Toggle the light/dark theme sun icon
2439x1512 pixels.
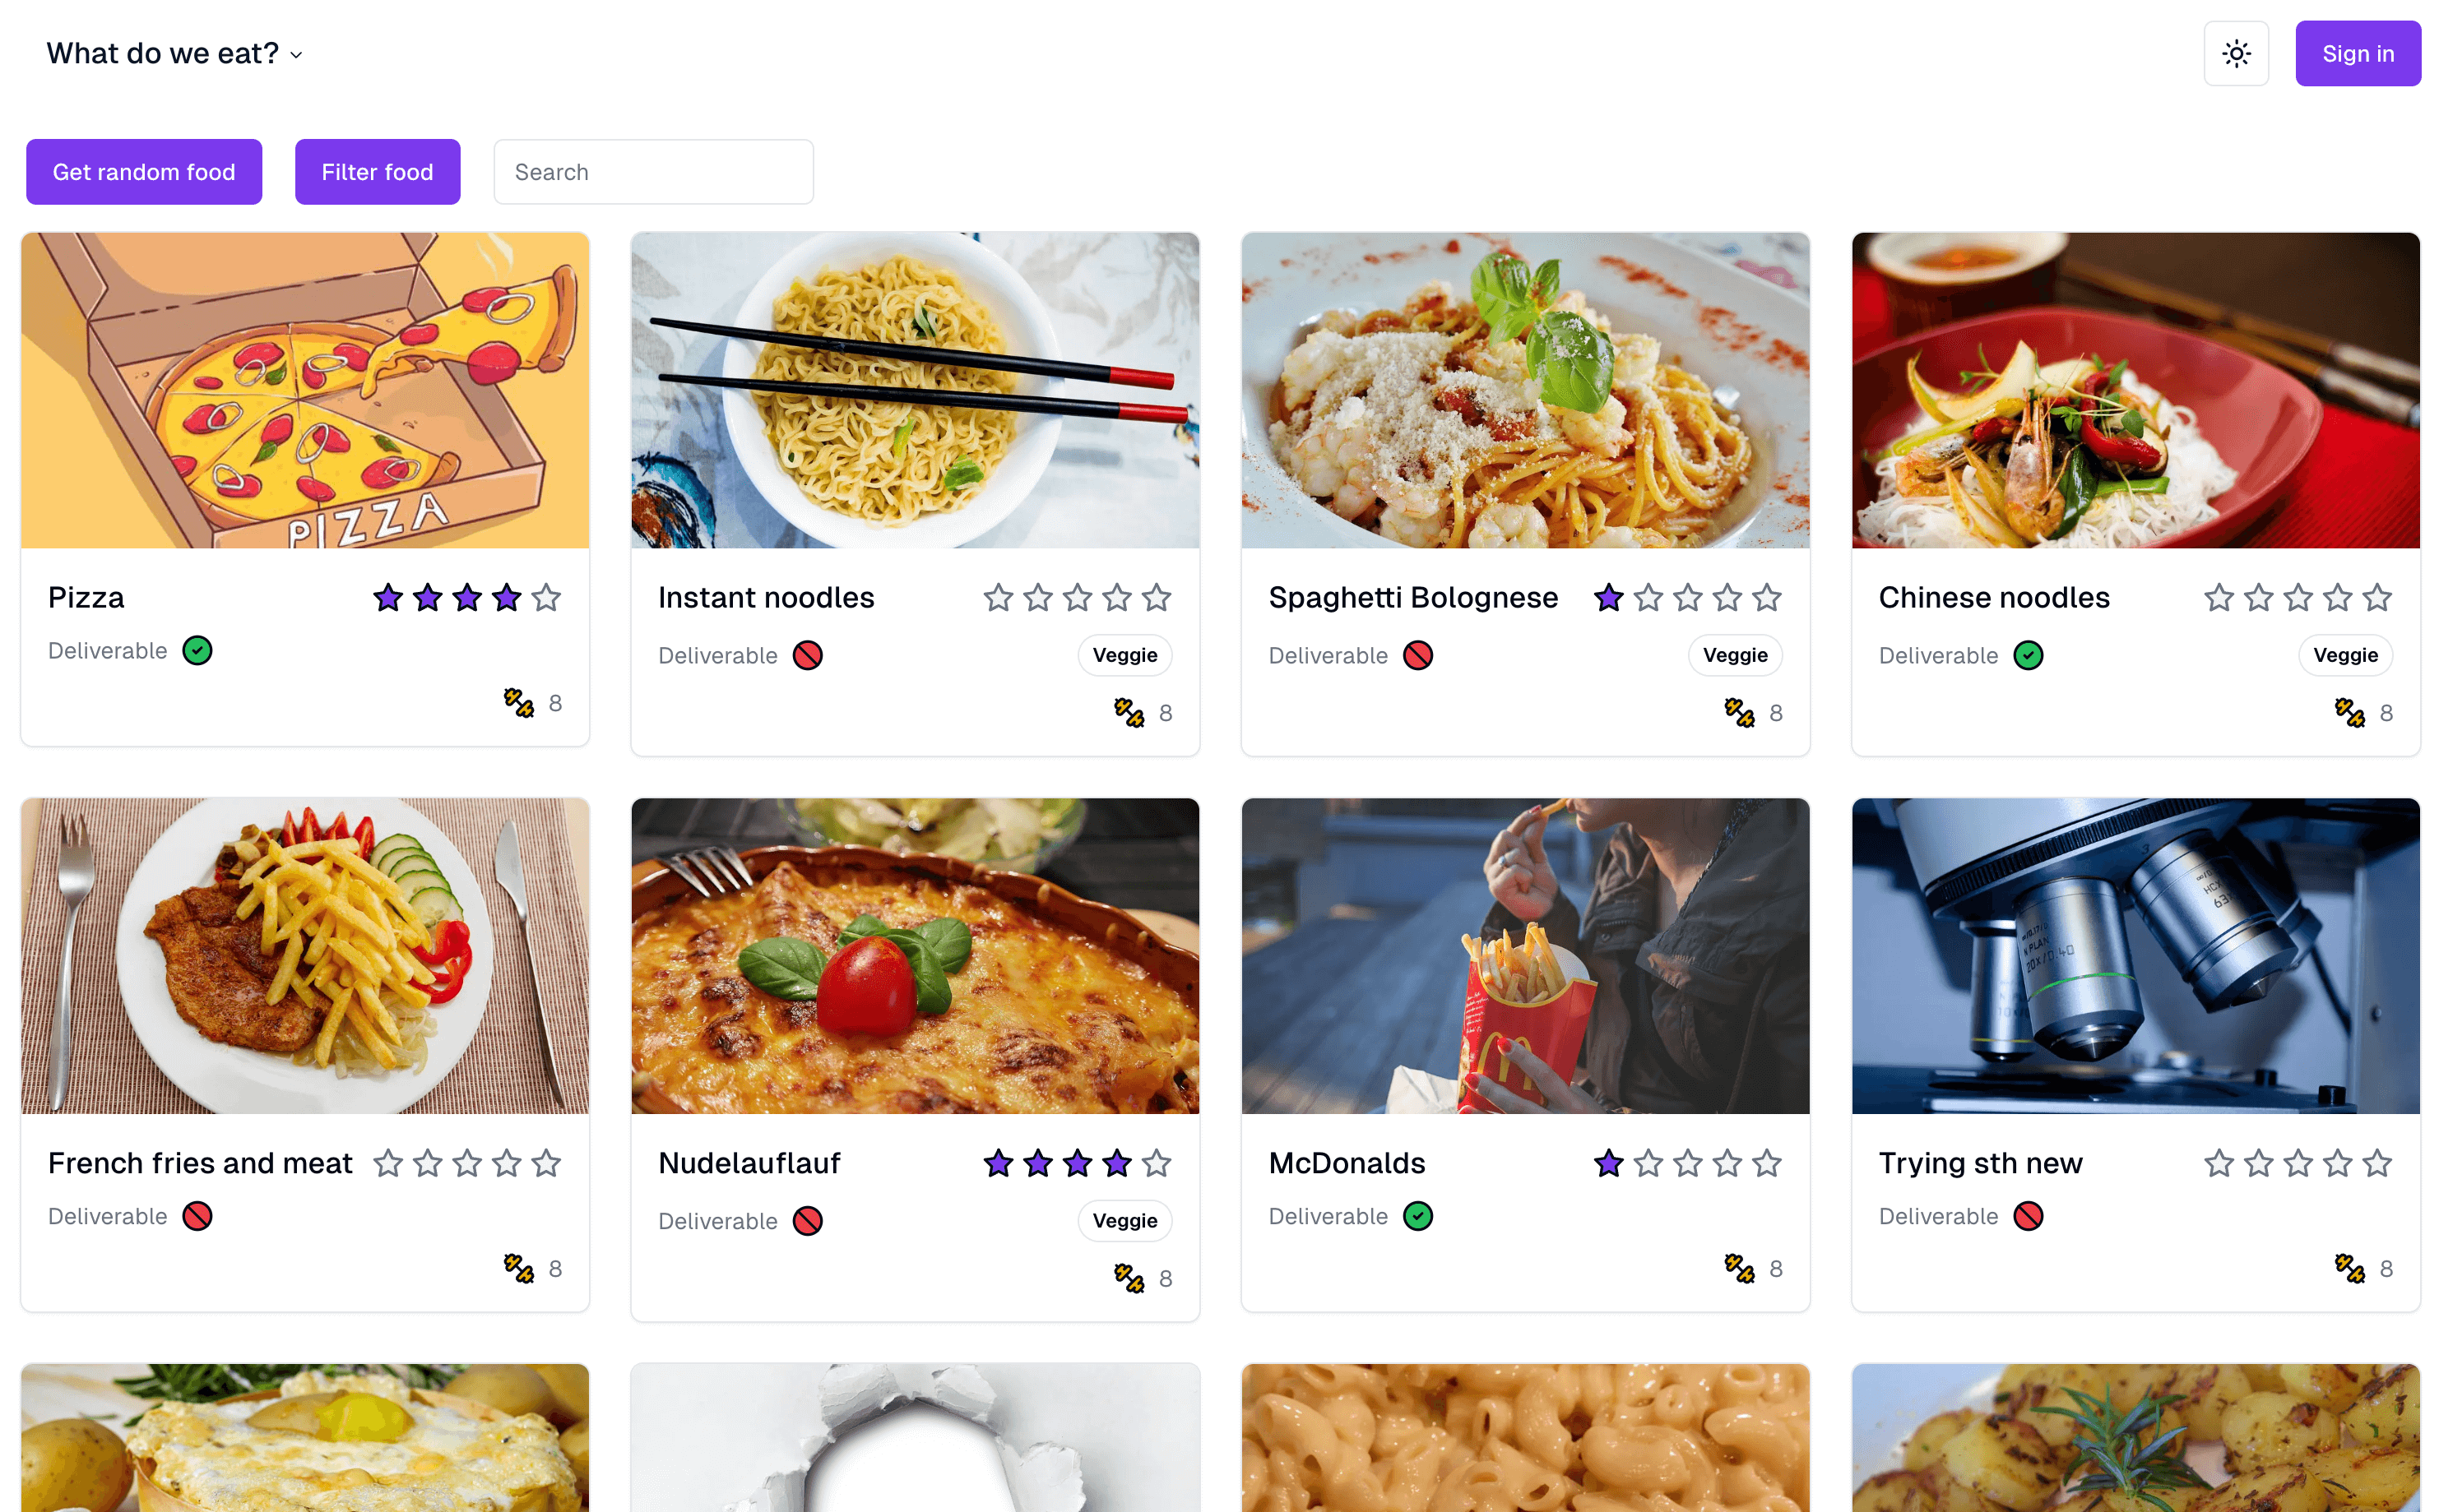(x=2235, y=54)
